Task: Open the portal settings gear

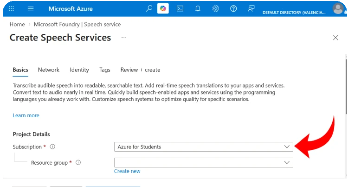Action: click(x=215, y=9)
